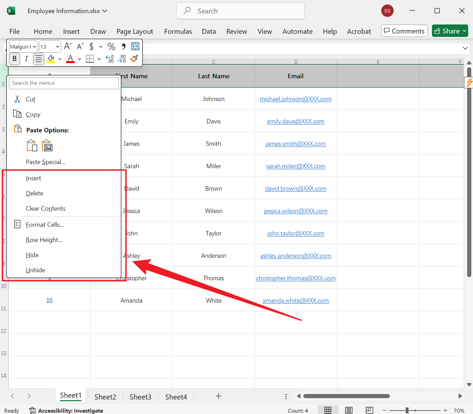The height and width of the screenshot is (414, 473).
Task: Click the Decrease Decimal icon
Action: [x=122, y=59]
